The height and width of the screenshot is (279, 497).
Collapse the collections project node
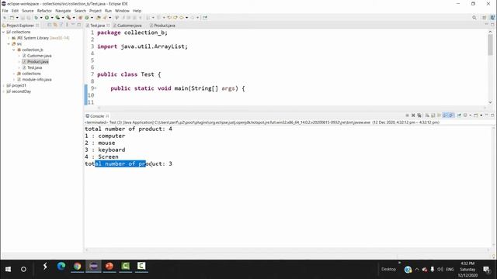tap(3, 32)
